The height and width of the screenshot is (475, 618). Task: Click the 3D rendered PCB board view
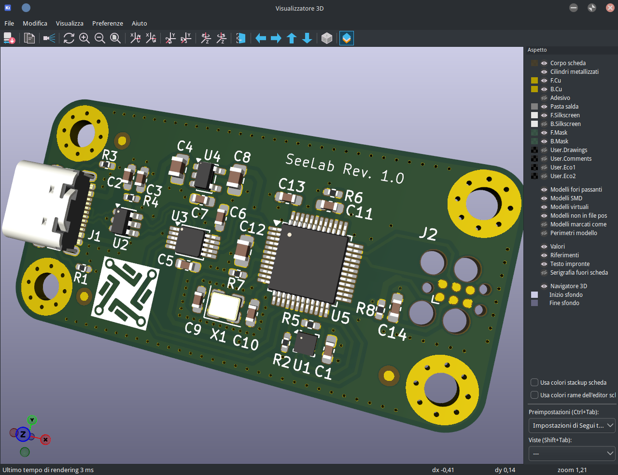coord(262,255)
